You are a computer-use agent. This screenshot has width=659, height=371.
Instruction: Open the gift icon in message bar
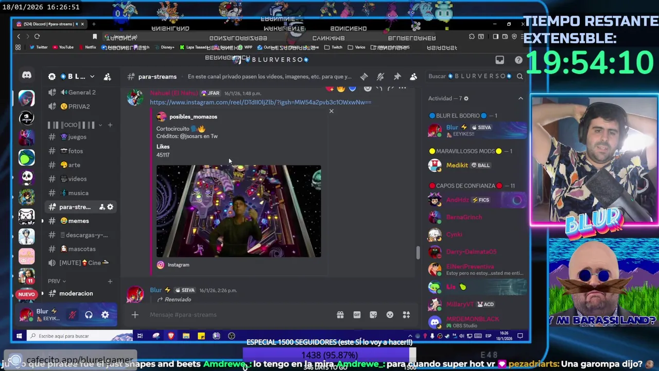340,315
